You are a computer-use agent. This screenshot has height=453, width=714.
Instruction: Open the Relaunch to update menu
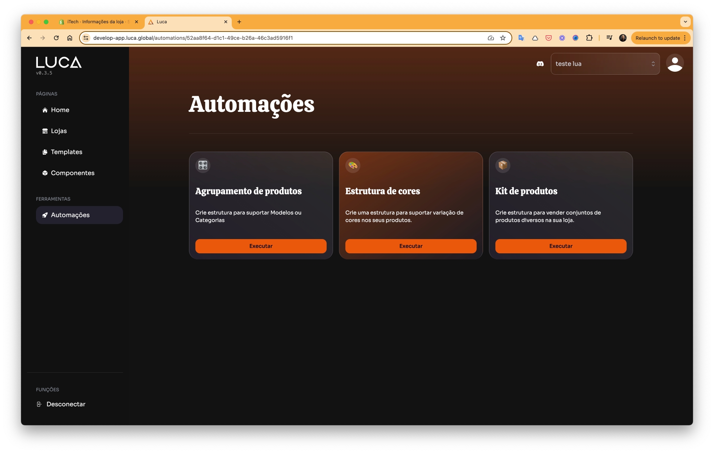(x=660, y=38)
